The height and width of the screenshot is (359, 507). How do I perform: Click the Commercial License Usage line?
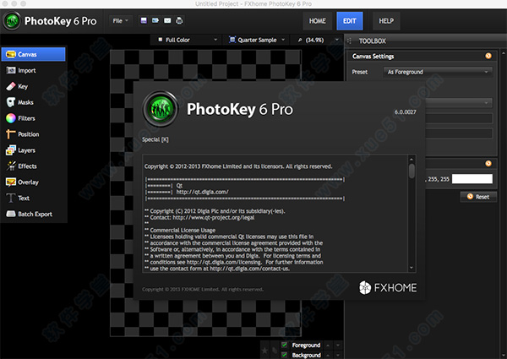point(183,230)
